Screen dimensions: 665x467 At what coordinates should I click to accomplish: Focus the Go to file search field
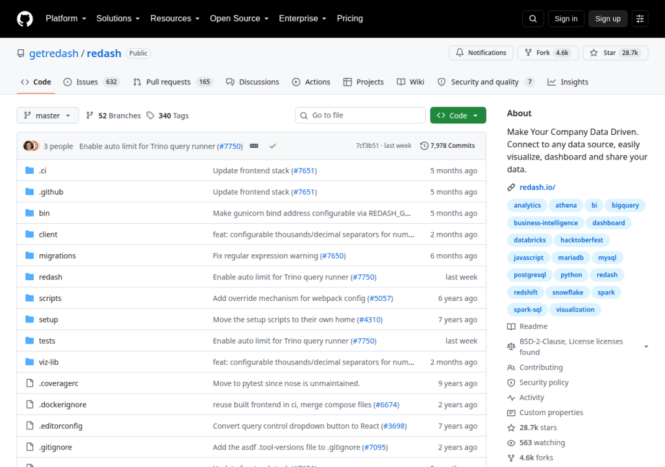360,115
